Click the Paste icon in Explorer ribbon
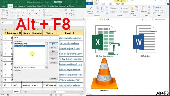The width and height of the screenshot is (170, 96). click(x=103, y=9)
